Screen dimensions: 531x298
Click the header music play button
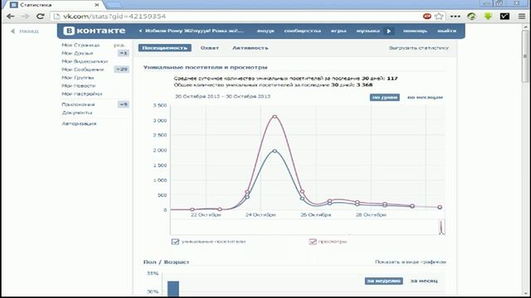[389, 31]
